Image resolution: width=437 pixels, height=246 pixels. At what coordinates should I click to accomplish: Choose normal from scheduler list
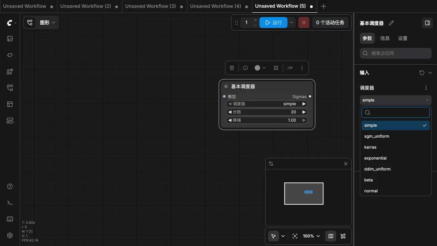[x=396, y=191]
